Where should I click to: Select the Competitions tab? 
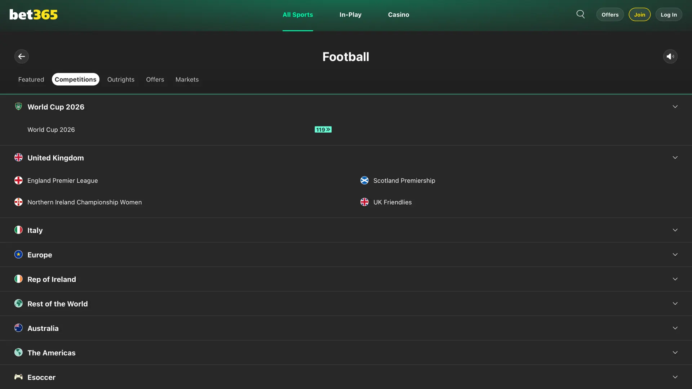(76, 79)
